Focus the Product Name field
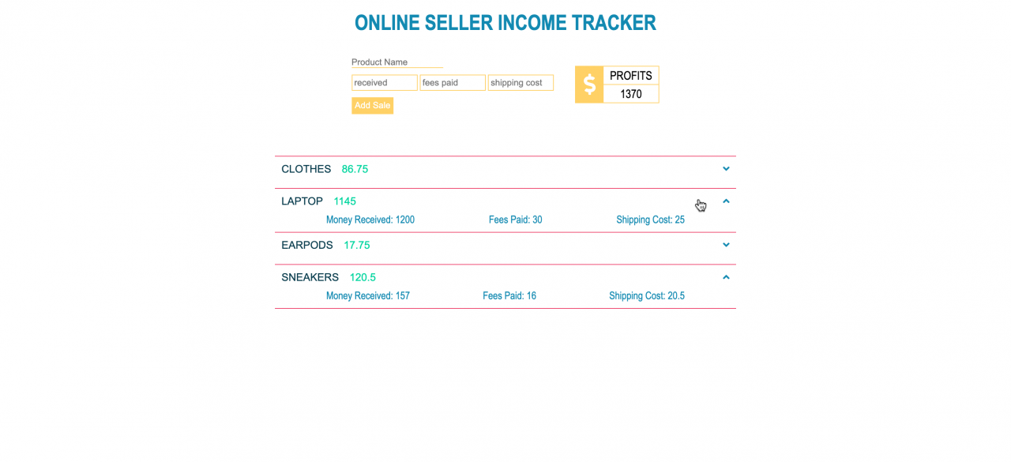 (397, 62)
